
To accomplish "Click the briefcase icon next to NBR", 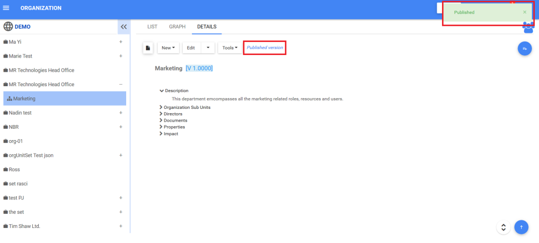I will coord(5,127).
